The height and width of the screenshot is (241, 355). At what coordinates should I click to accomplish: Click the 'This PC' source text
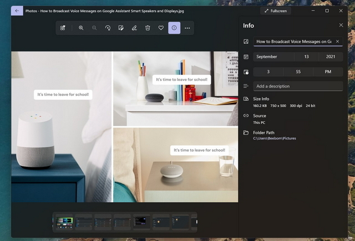259,122
